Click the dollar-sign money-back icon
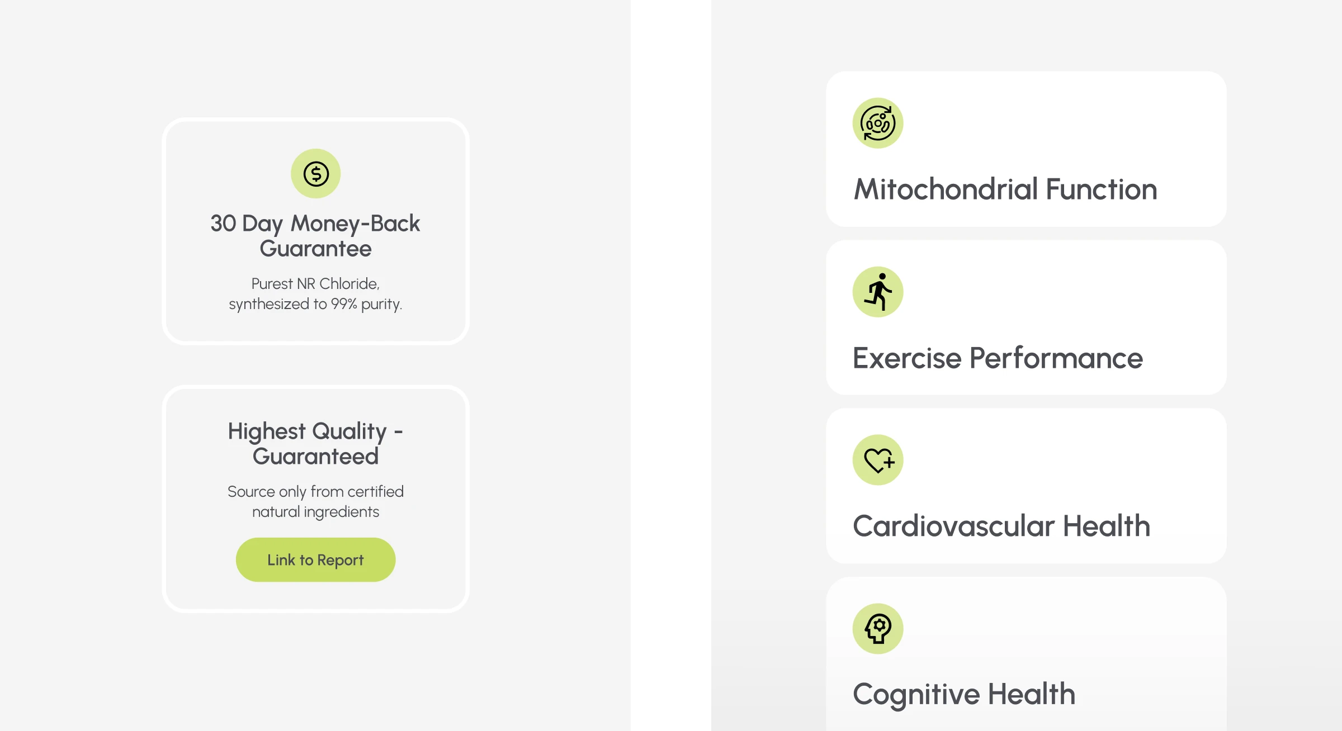 (x=316, y=174)
